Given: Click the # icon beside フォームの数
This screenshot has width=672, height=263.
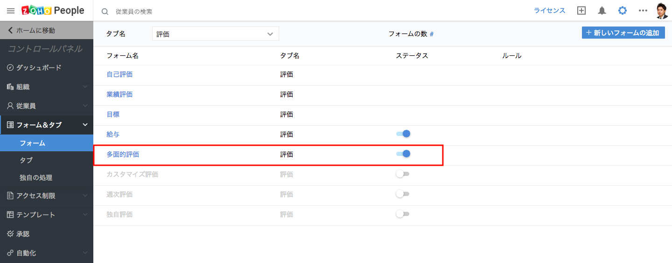Looking at the screenshot, I should click(432, 34).
